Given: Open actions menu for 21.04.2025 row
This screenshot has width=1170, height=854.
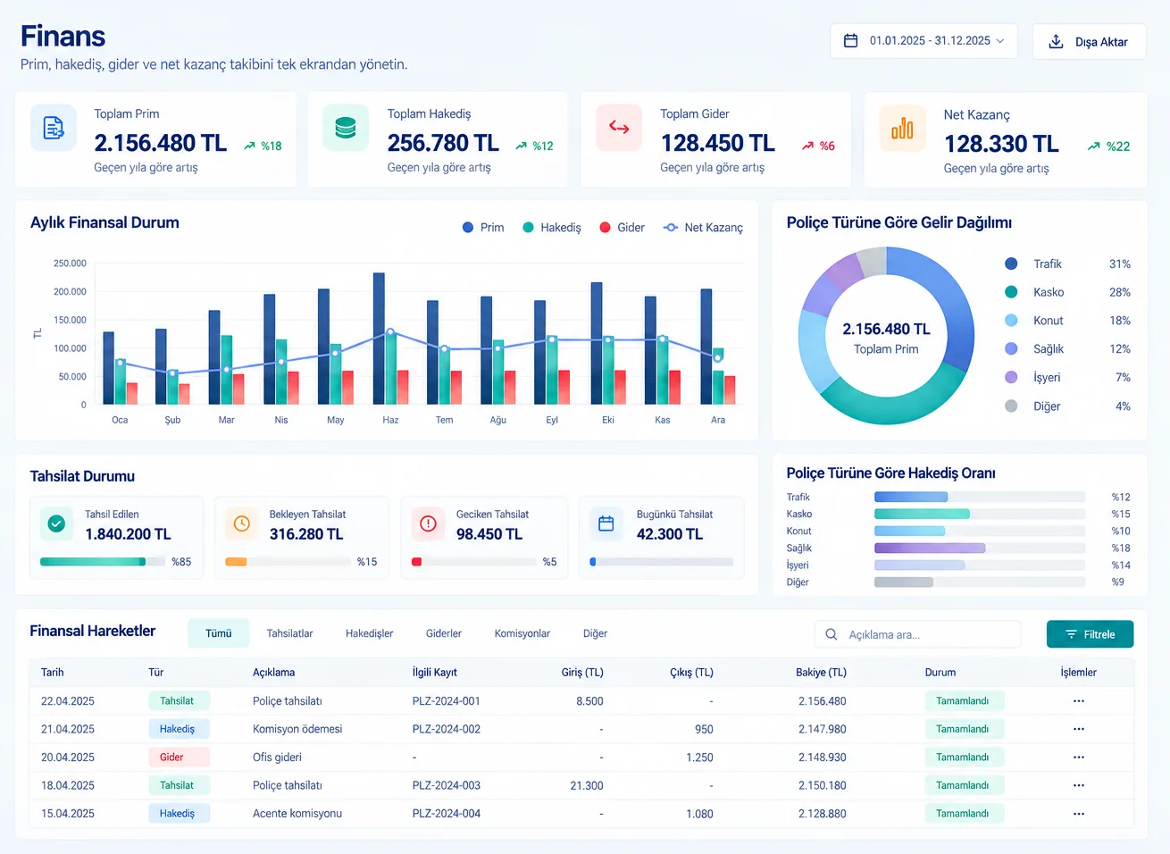Looking at the screenshot, I should 1079,729.
